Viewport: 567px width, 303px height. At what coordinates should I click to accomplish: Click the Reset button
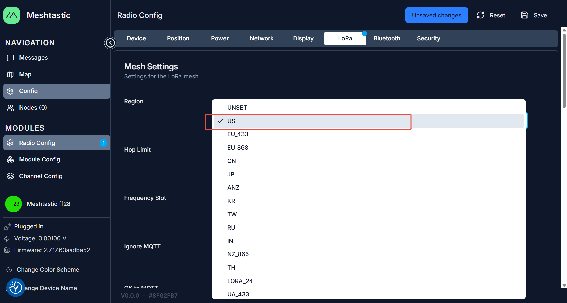click(x=491, y=15)
